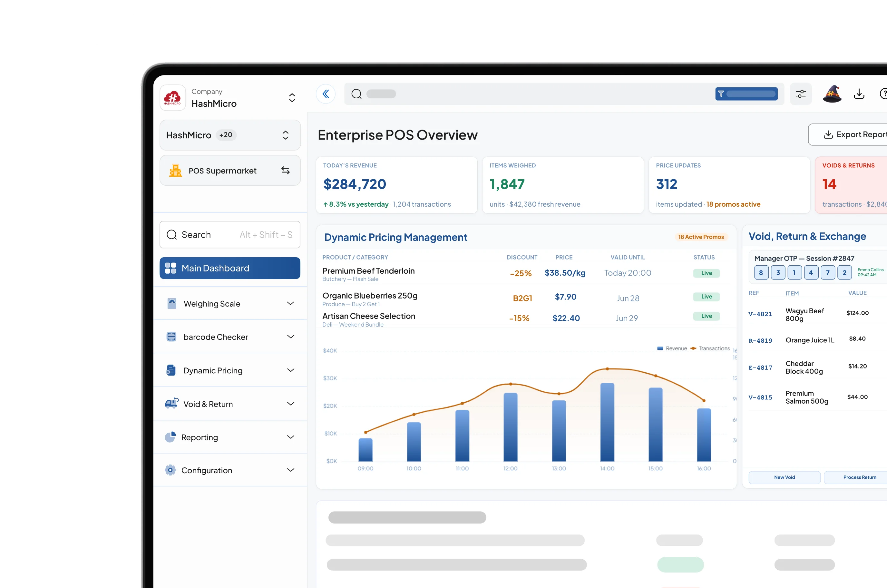The width and height of the screenshot is (887, 588).
Task: Click the Void & Return truck icon
Action: tap(172, 403)
